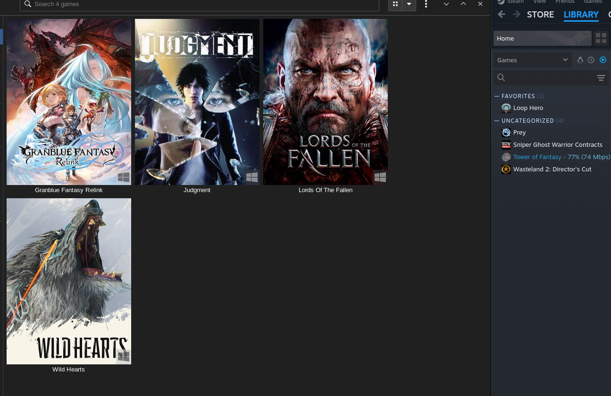Select the Wild Hearts cover art
Screen dimensions: 611x396
(x=69, y=281)
